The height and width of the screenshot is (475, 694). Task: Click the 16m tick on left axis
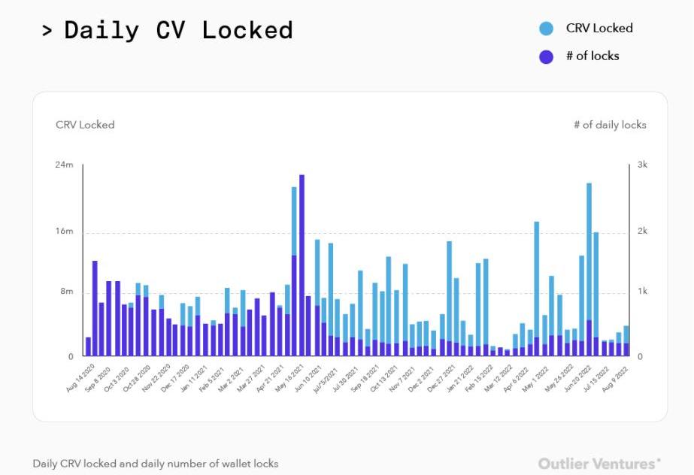pyautogui.click(x=65, y=231)
